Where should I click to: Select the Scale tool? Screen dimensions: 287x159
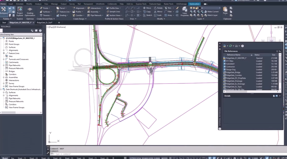pos(158,15)
